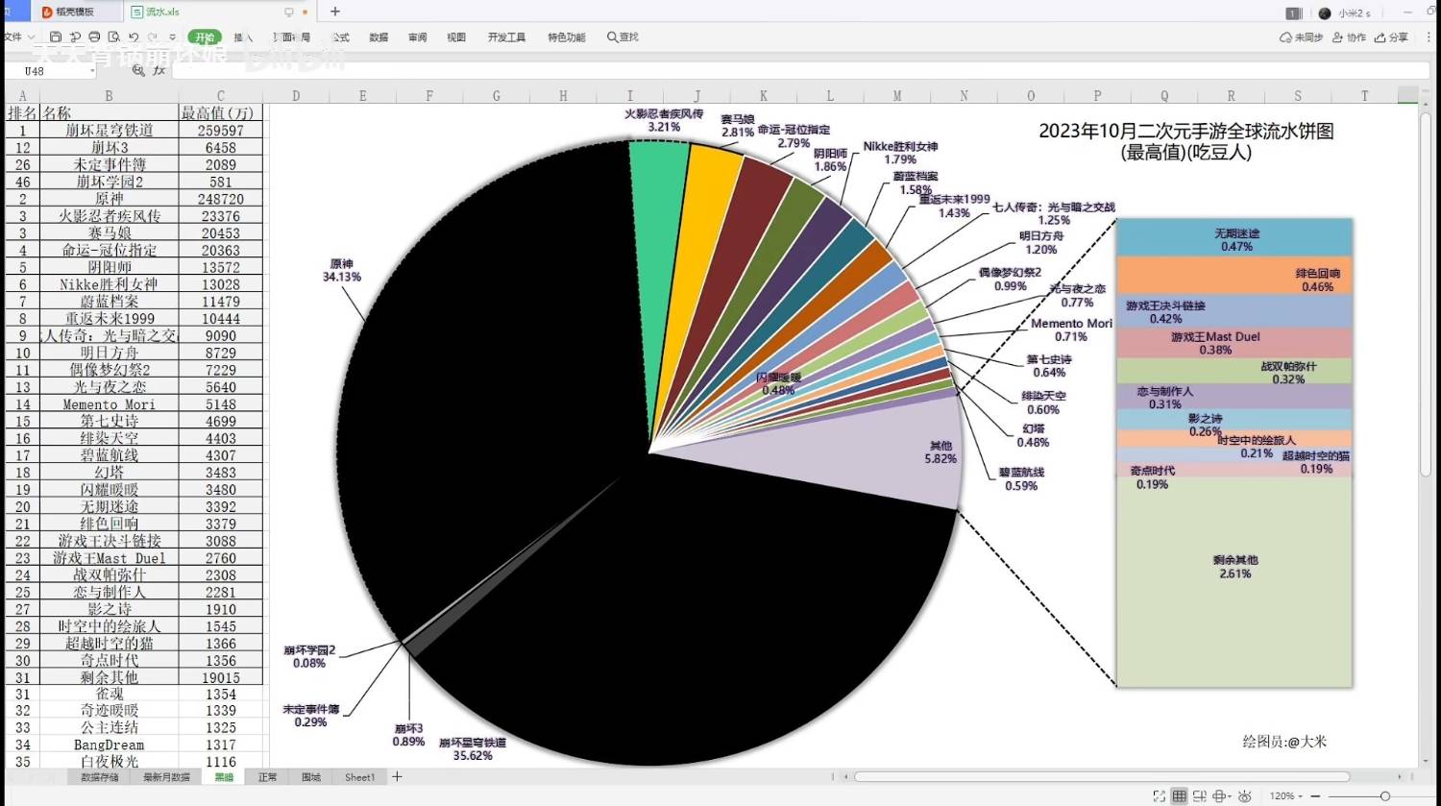Select the cell 崩坏星穹铁道 in name column

(109, 130)
